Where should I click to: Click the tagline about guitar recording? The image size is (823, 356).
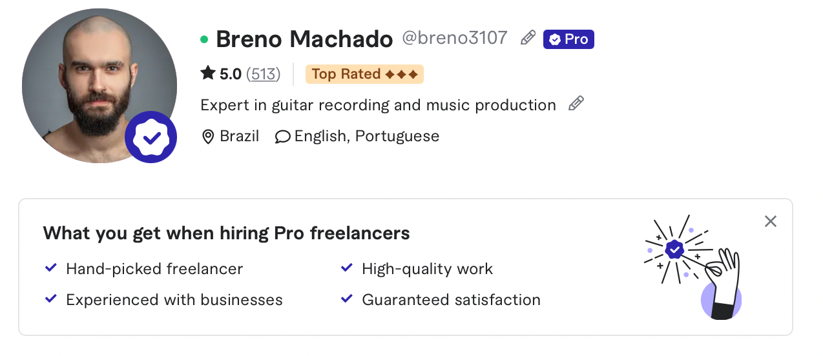(x=378, y=105)
